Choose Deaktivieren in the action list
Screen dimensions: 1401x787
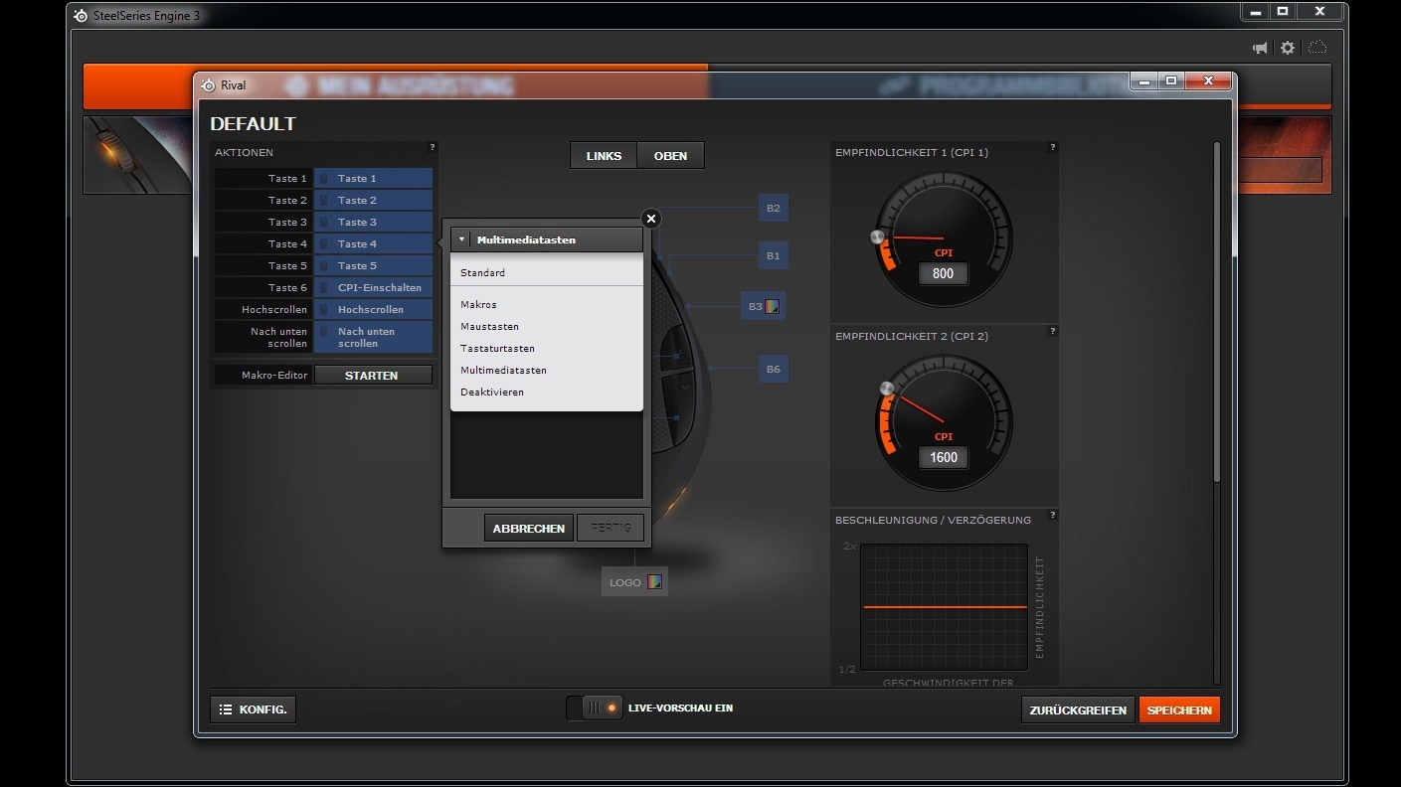click(491, 393)
